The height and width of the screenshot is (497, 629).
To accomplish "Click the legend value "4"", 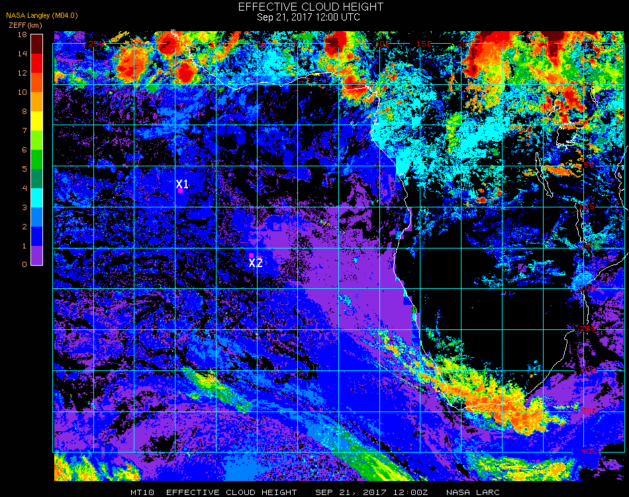I will [x=24, y=188].
